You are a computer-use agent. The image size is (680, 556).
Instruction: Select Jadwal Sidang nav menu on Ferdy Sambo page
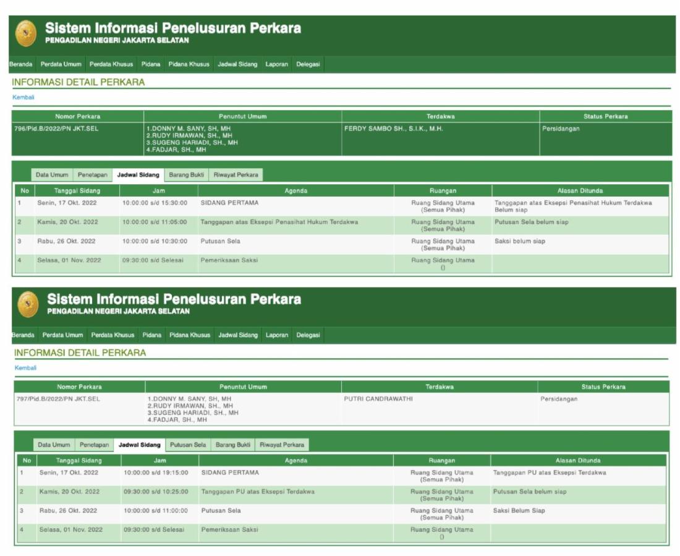point(237,64)
